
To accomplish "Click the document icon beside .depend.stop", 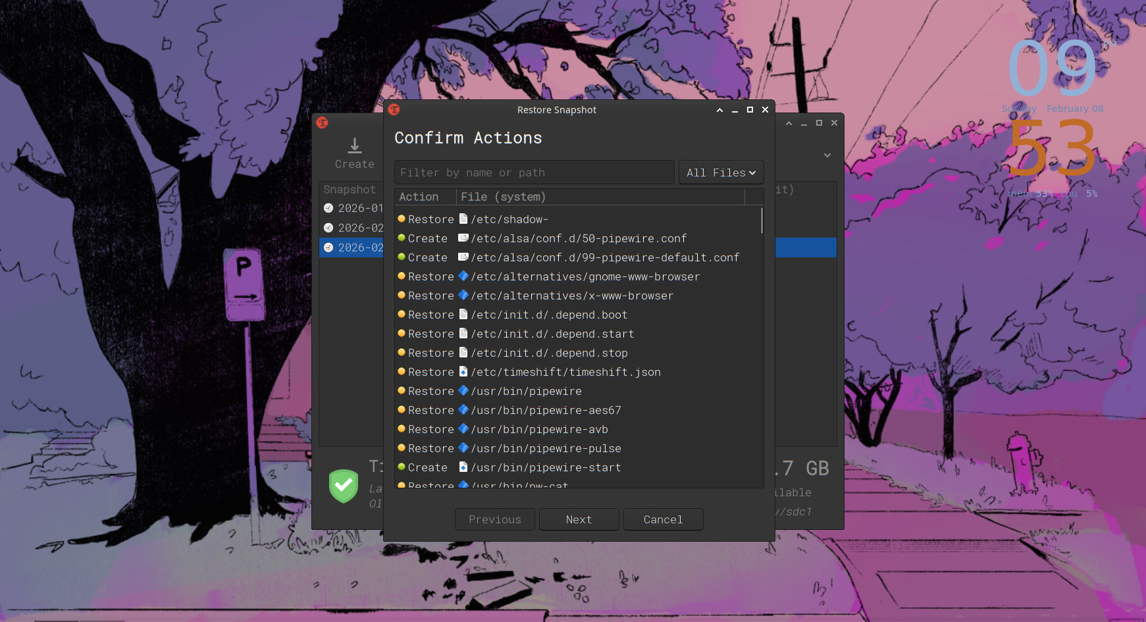I will point(463,352).
